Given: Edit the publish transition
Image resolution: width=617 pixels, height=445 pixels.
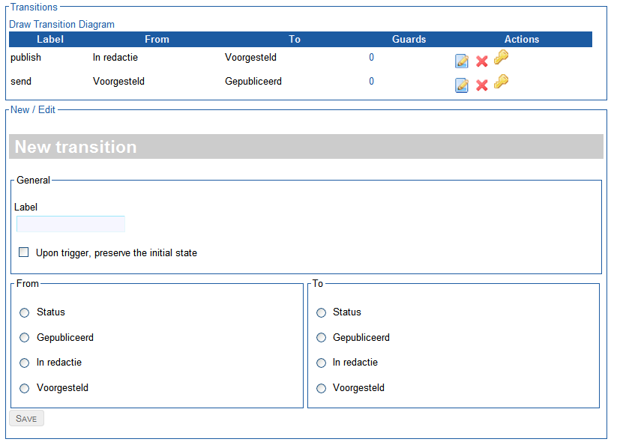Looking at the screenshot, I should coord(462,61).
